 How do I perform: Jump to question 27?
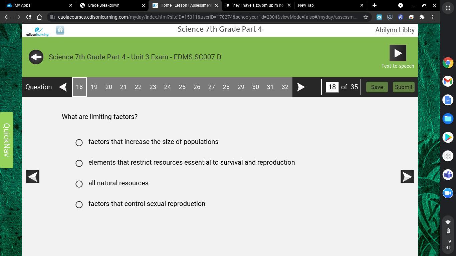coord(212,87)
